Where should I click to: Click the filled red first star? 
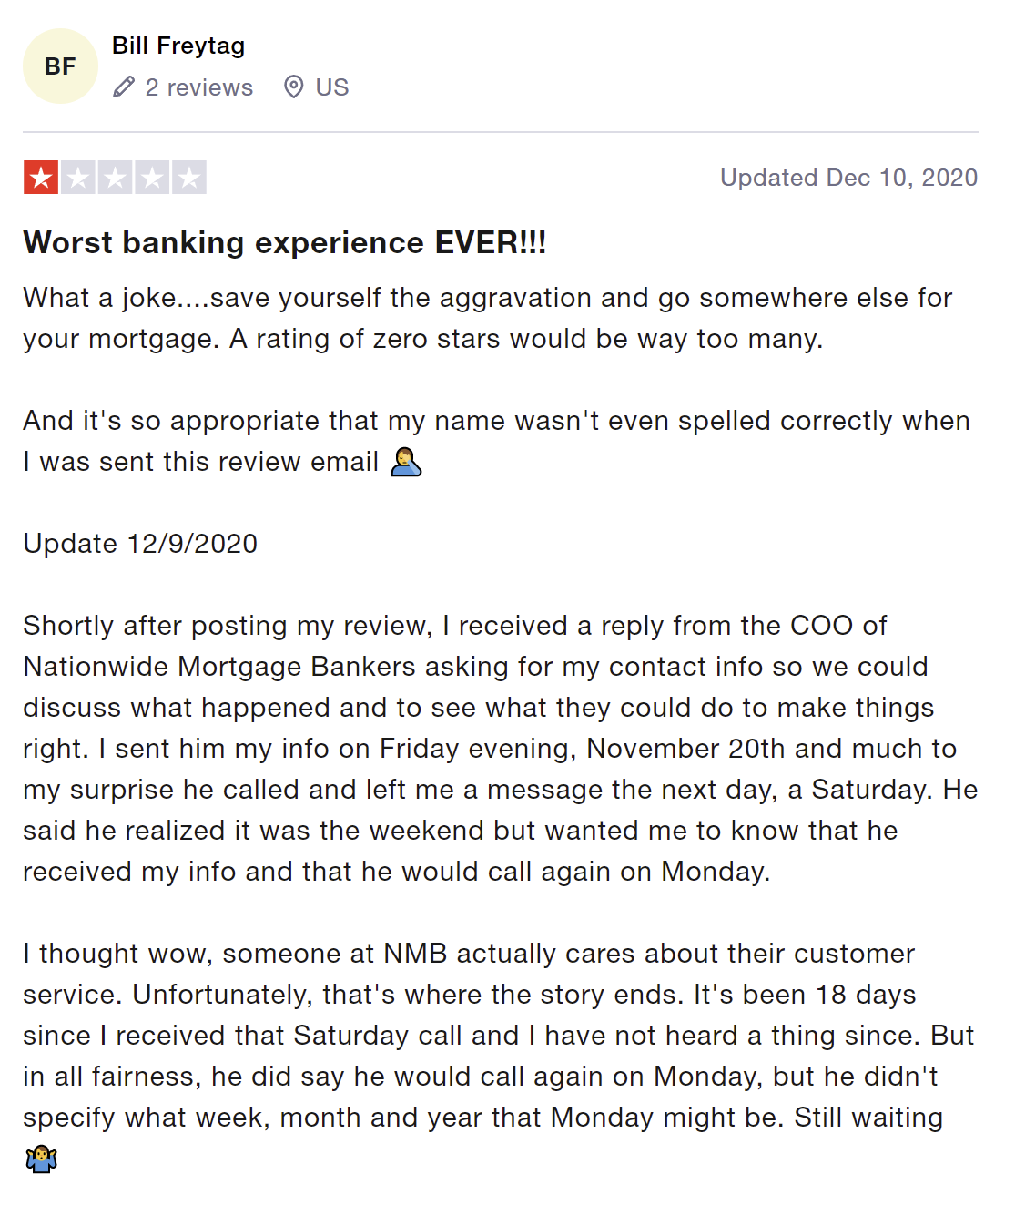41,178
